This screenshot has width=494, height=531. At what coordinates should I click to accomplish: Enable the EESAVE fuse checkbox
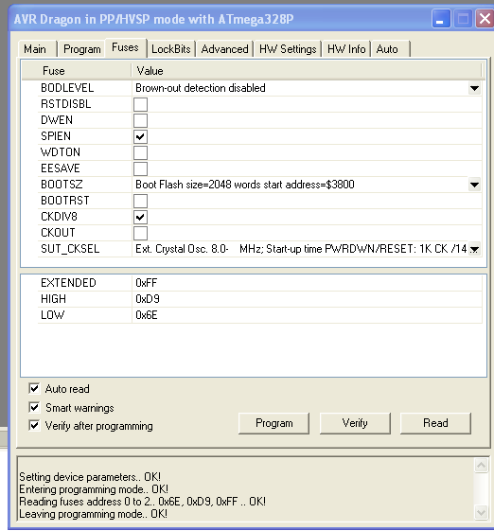[140, 168]
